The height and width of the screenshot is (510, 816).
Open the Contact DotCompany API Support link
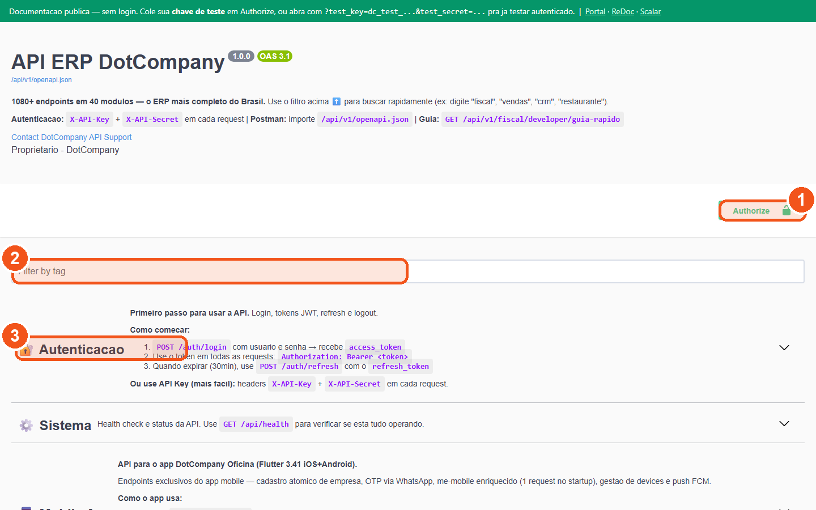point(71,137)
